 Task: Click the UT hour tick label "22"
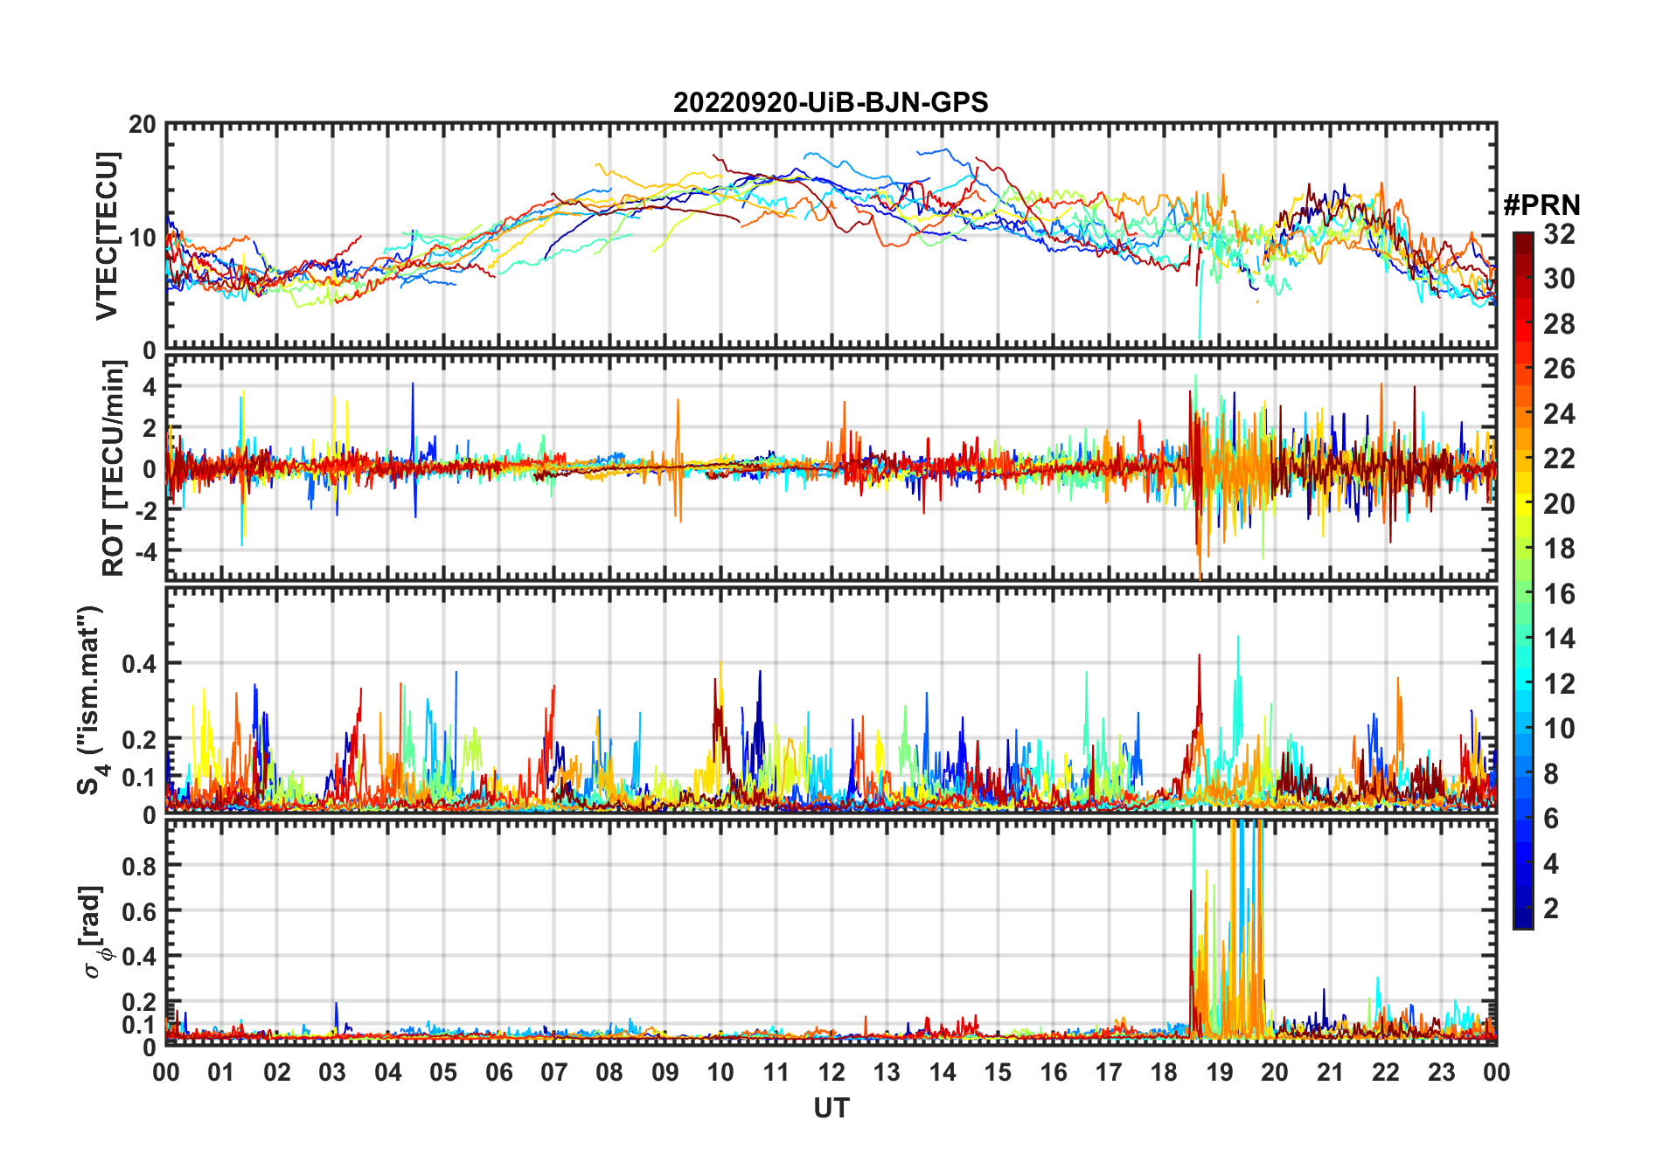[x=1386, y=1072]
